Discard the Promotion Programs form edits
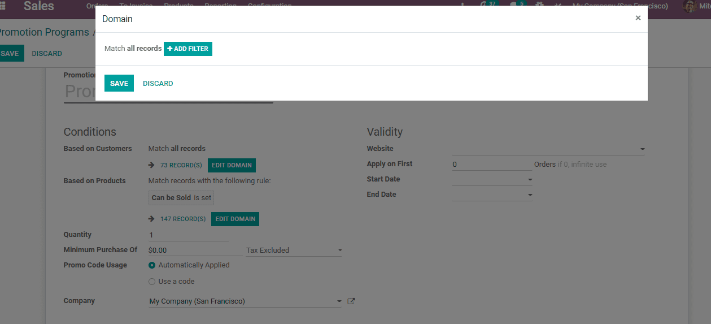The height and width of the screenshot is (324, 711). (47, 54)
